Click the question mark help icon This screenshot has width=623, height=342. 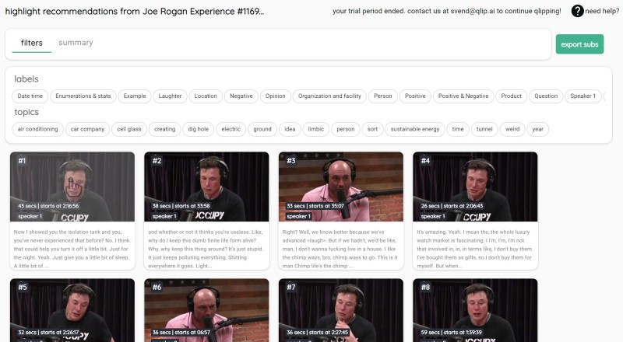[x=577, y=11]
